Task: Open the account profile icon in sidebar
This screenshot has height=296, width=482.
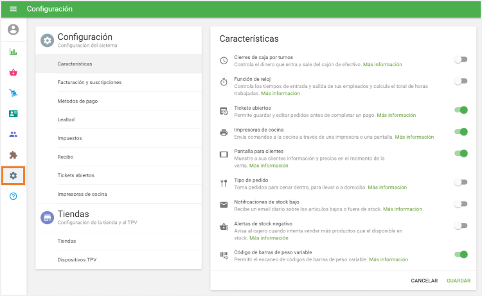Action: (x=13, y=30)
